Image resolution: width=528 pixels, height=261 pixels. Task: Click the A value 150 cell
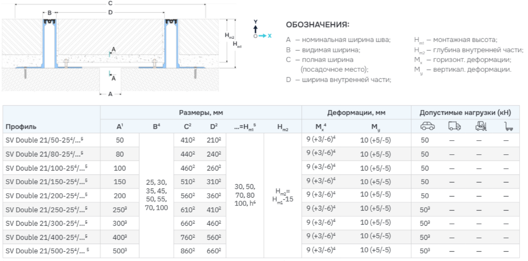pyautogui.click(x=120, y=182)
